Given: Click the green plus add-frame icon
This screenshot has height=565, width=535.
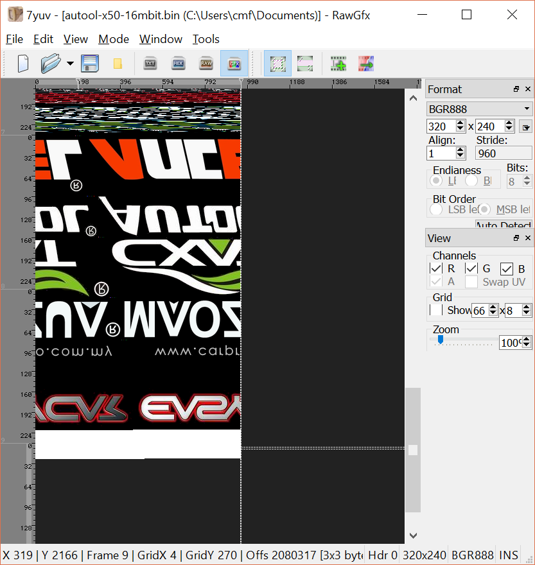Looking at the screenshot, I should tap(338, 64).
